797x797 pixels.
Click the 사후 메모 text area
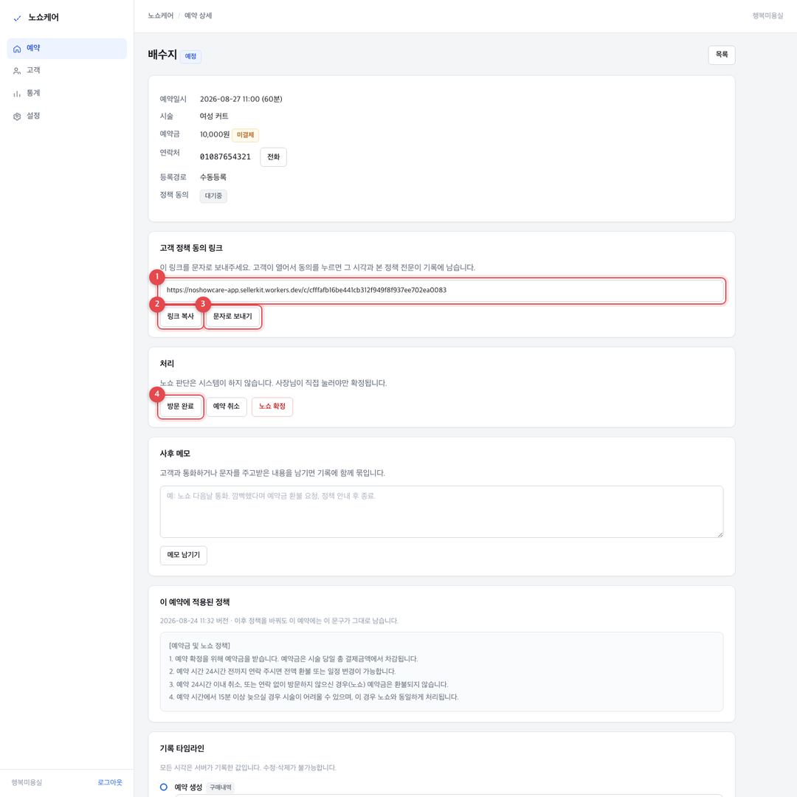441,511
